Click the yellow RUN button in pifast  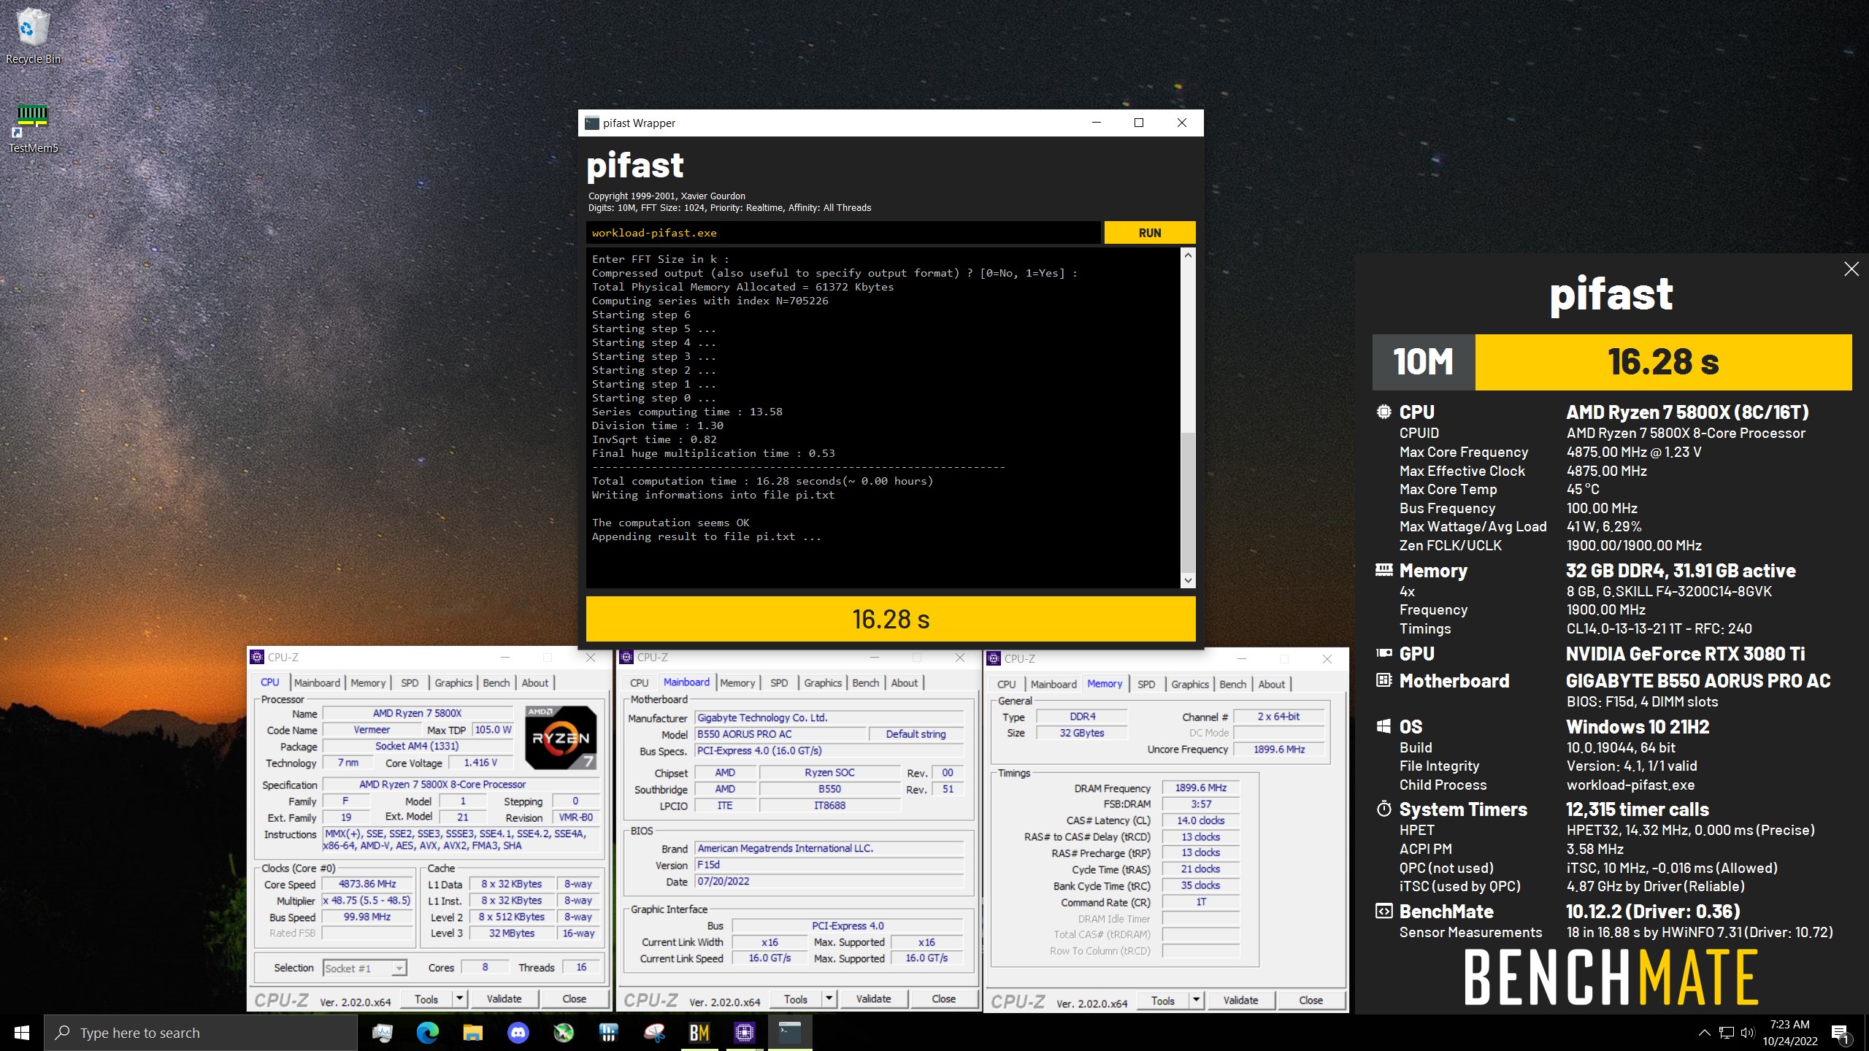1150,233
